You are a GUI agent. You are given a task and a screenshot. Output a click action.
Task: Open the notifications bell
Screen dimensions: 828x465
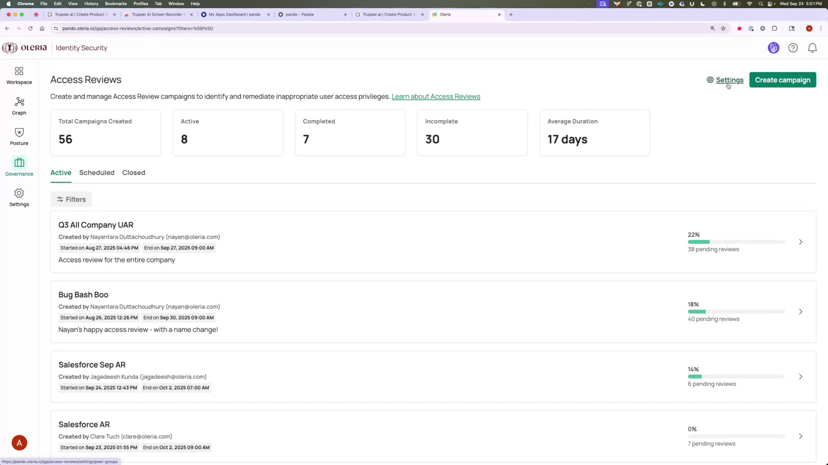pos(812,48)
